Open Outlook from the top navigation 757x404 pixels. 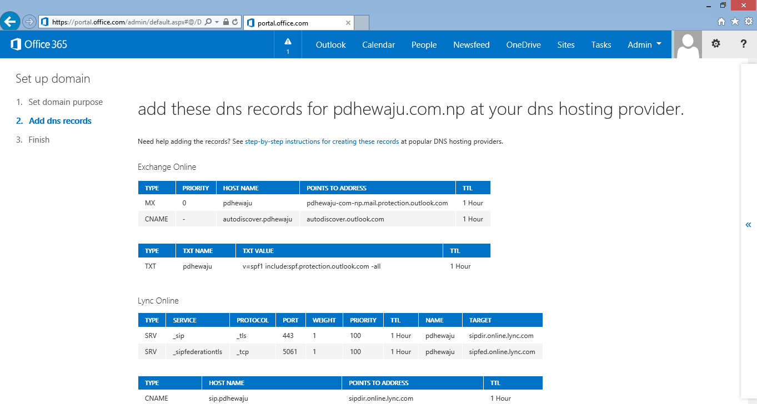point(331,45)
